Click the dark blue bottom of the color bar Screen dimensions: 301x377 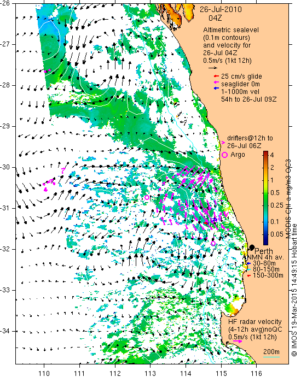tap(265, 243)
